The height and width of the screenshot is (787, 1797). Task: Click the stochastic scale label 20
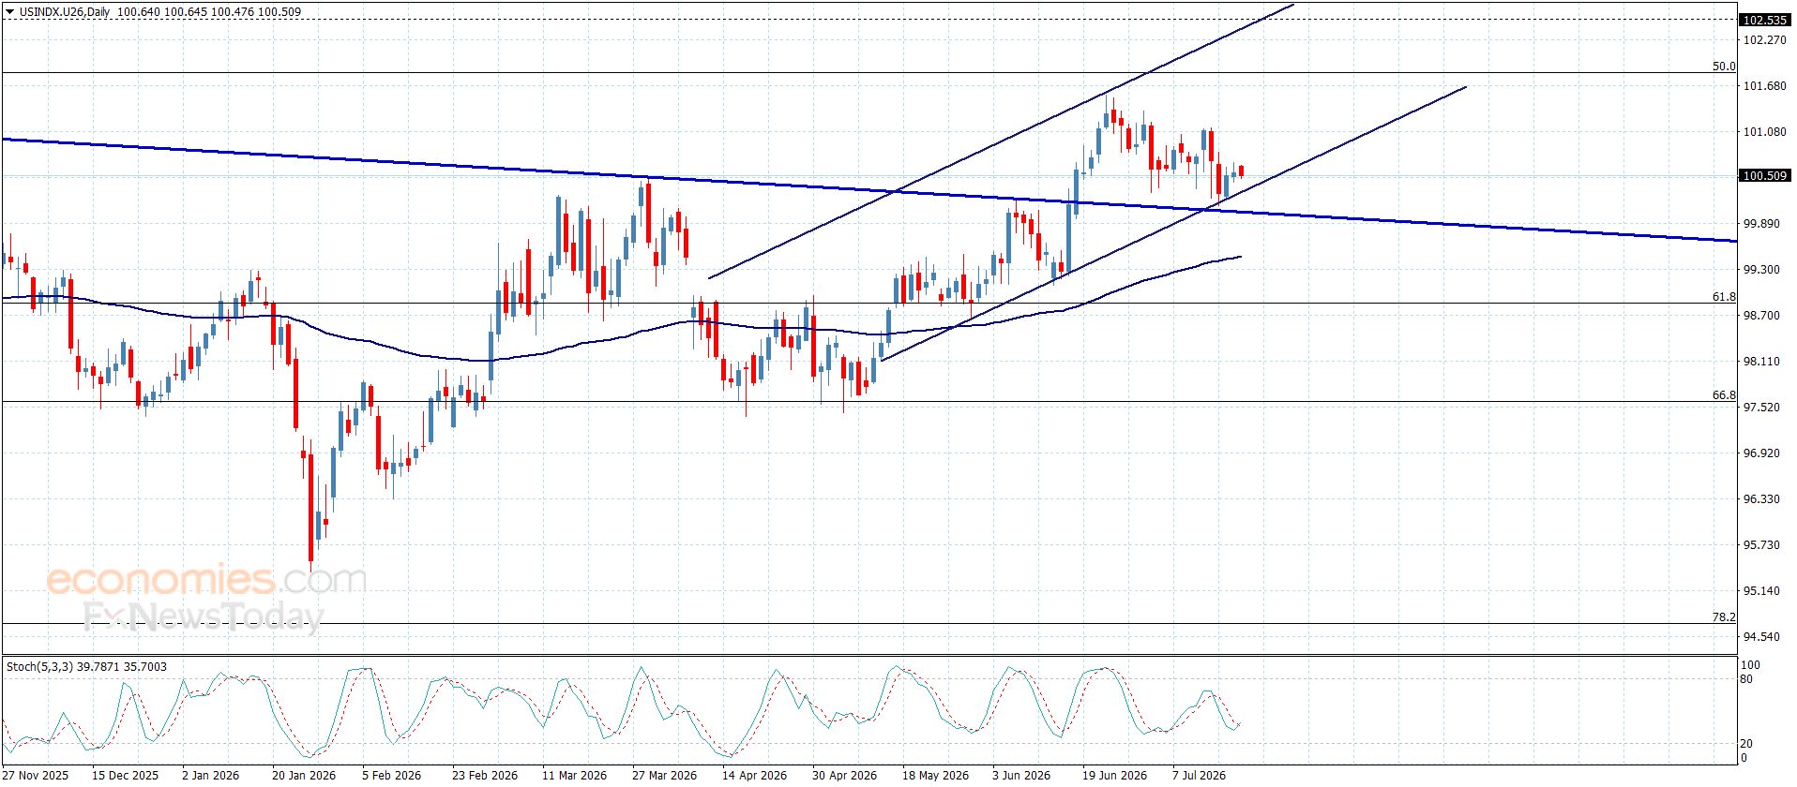pos(1746,744)
